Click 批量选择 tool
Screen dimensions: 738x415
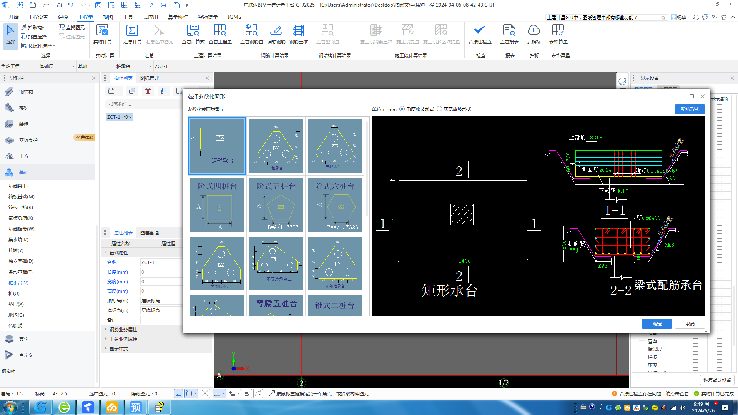pyautogui.click(x=34, y=37)
